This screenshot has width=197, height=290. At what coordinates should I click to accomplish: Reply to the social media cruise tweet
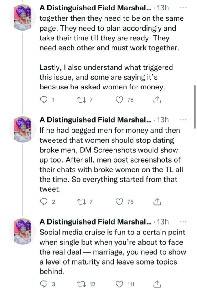[44, 284]
